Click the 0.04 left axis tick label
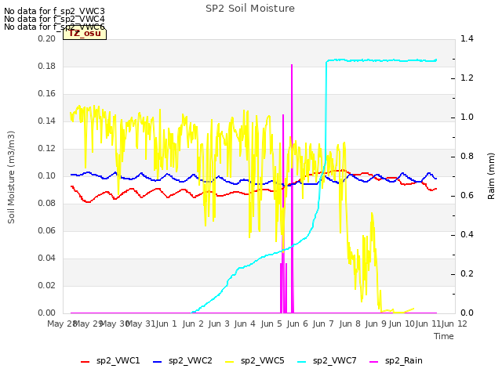This screenshot has width=502, height=376. pos(46,258)
